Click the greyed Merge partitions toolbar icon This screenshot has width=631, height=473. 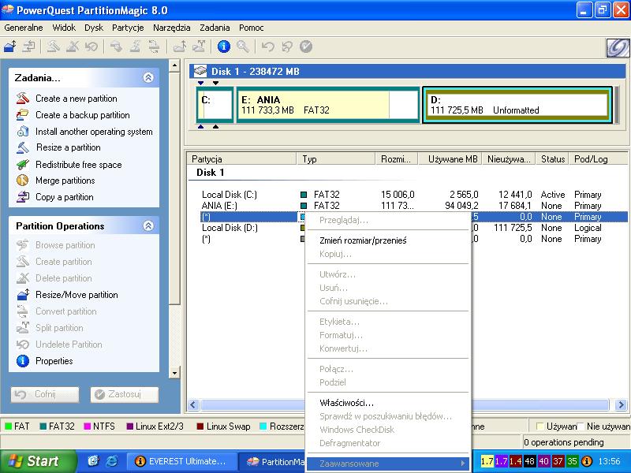pyautogui.click(x=180, y=47)
